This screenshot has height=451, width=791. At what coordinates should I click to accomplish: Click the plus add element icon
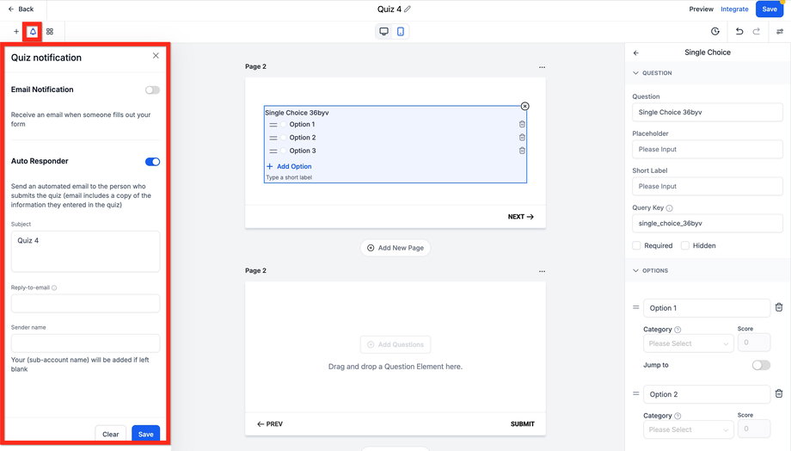pyautogui.click(x=16, y=31)
